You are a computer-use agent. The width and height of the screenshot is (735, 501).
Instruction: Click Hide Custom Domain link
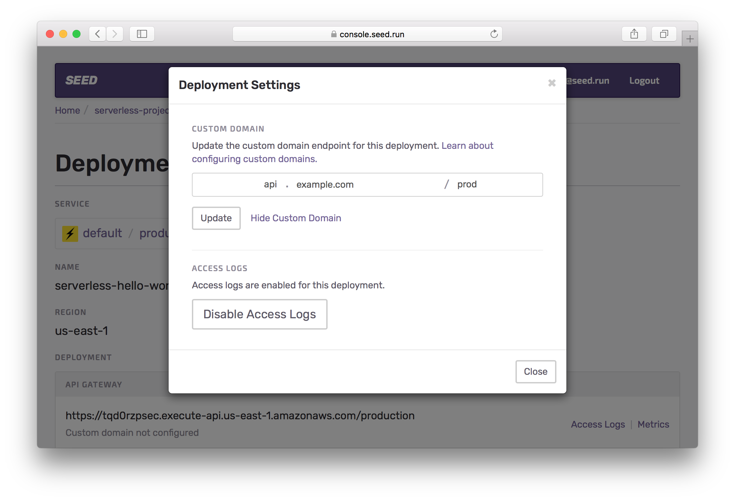coord(296,218)
